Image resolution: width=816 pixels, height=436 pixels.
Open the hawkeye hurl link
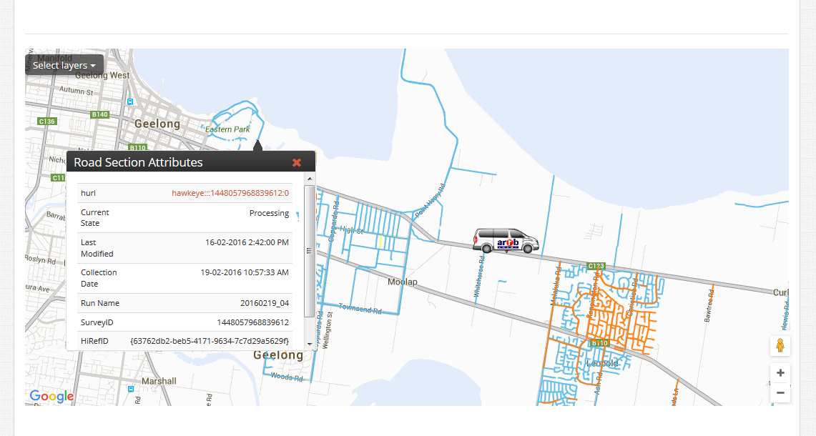click(x=230, y=193)
